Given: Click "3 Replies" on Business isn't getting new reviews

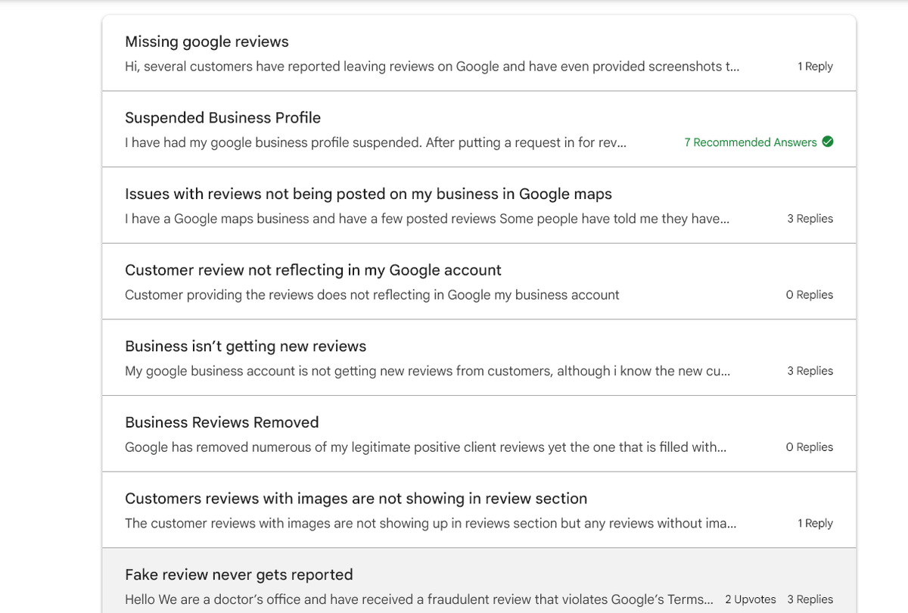Looking at the screenshot, I should pos(810,371).
